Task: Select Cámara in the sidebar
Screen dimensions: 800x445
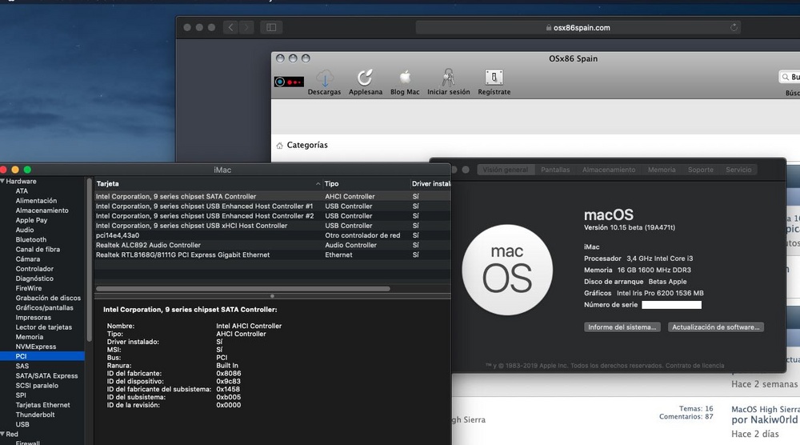Action: pyautogui.click(x=27, y=259)
